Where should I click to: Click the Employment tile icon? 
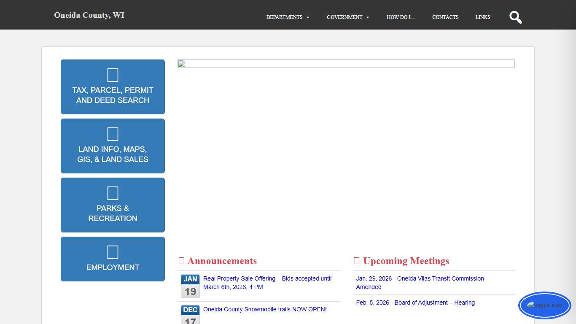pyautogui.click(x=113, y=252)
